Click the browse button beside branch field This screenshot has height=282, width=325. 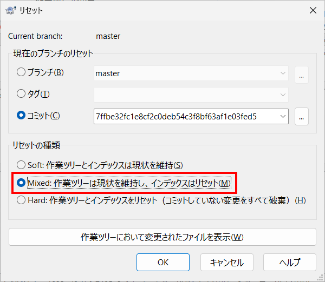point(302,75)
